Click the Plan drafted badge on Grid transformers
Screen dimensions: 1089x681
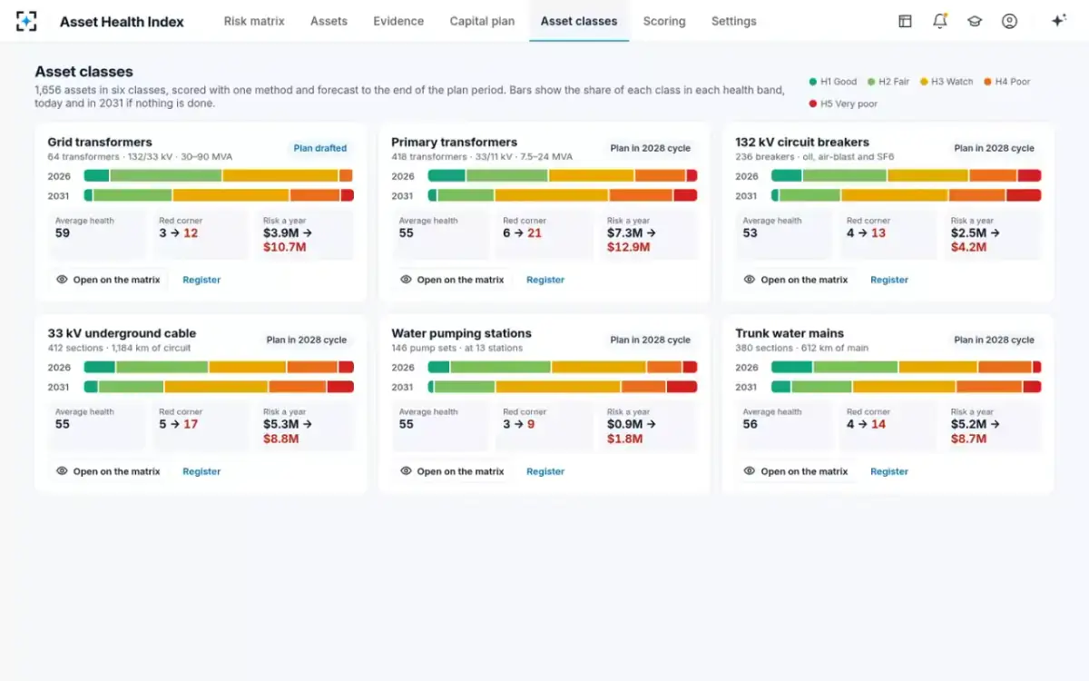320,148
